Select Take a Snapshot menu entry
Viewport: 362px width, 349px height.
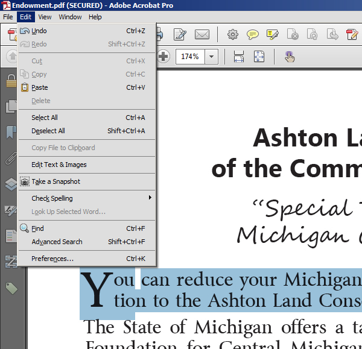click(56, 181)
